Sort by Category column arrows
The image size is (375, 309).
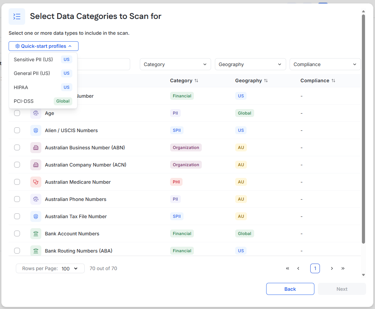tap(196, 81)
